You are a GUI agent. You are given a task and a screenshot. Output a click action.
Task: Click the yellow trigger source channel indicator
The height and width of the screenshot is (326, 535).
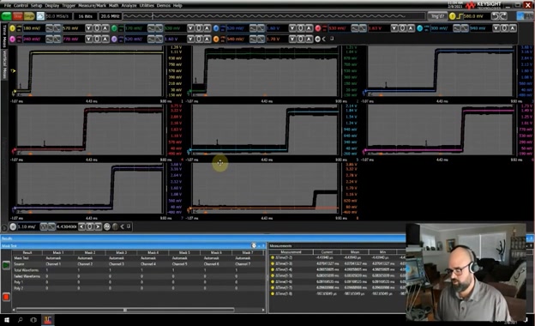(x=452, y=16)
